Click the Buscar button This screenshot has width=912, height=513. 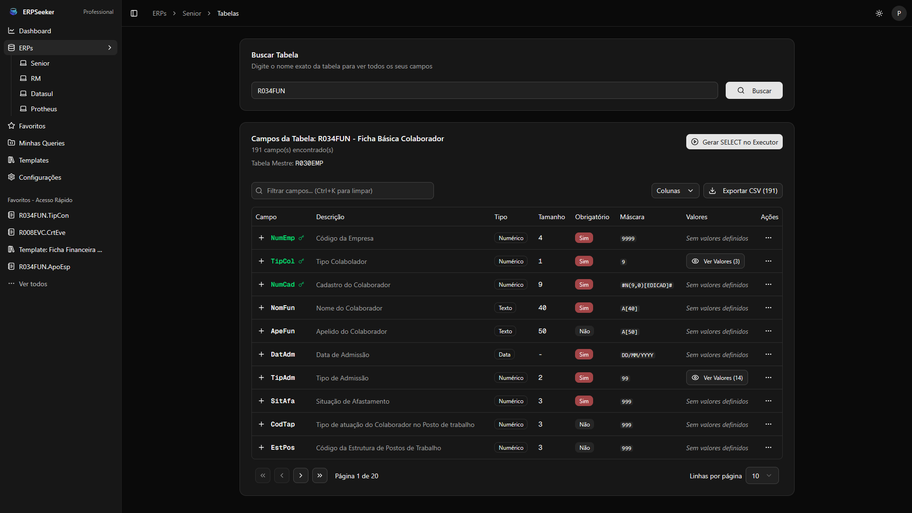754,90
